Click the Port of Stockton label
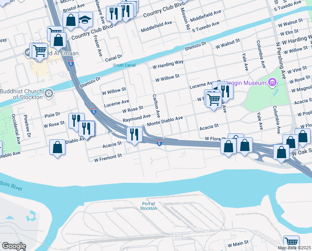 (148, 206)
